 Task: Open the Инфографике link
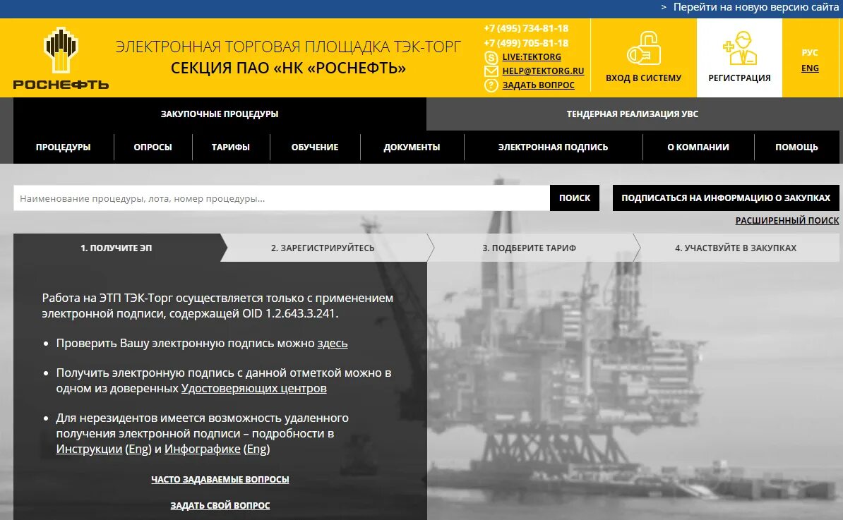202,449
